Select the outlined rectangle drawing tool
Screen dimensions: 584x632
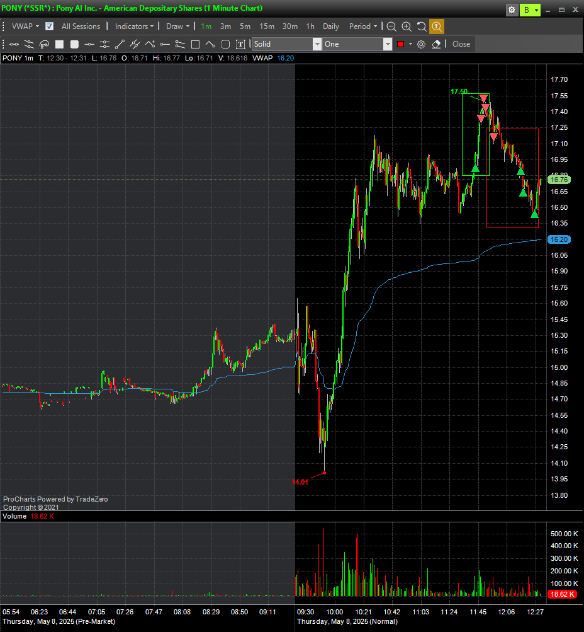coord(195,44)
